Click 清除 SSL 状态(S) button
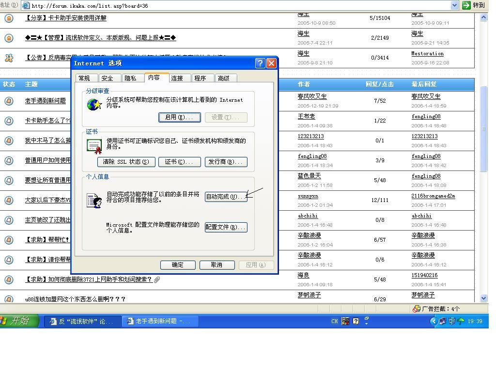The image size is (496, 372). (x=126, y=162)
